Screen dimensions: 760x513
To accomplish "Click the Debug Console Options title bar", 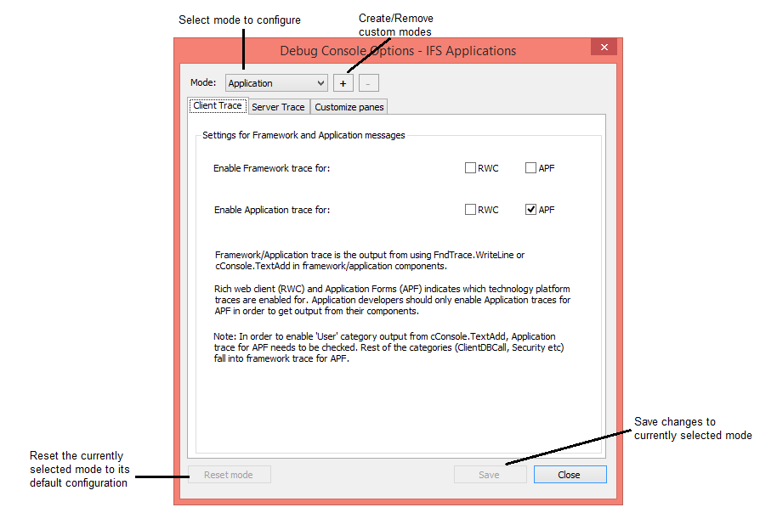I will click(398, 51).
